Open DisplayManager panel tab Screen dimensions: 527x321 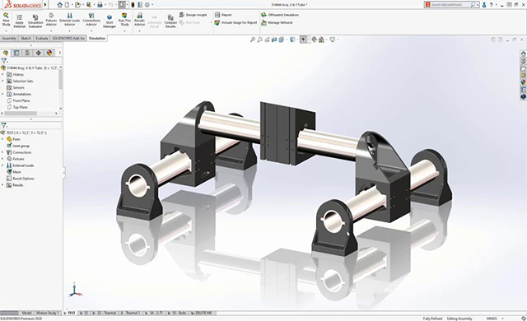pyautogui.click(x=49, y=53)
